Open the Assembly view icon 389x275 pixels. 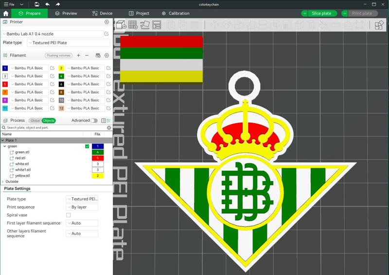click(379, 25)
